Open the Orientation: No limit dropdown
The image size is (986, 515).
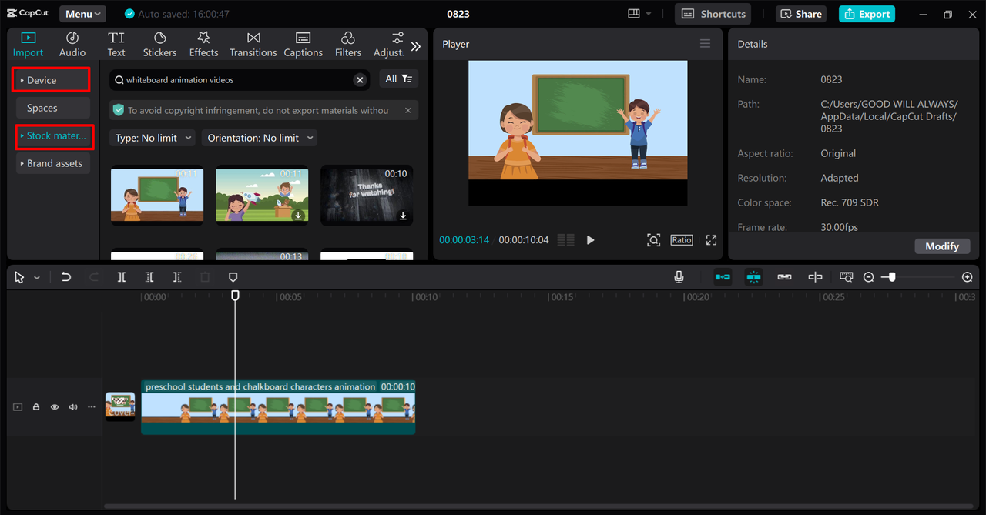260,138
